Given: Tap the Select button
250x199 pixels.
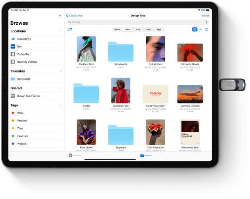Looking at the screenshot, I should [x=205, y=16].
